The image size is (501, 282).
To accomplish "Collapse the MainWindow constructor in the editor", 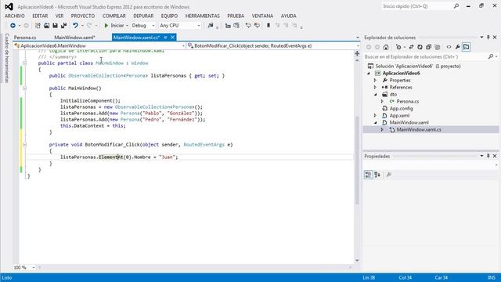I will (24, 88).
